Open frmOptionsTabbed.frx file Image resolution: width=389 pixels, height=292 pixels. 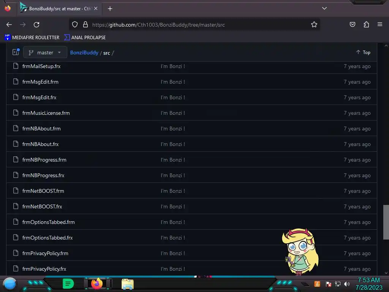click(47, 238)
